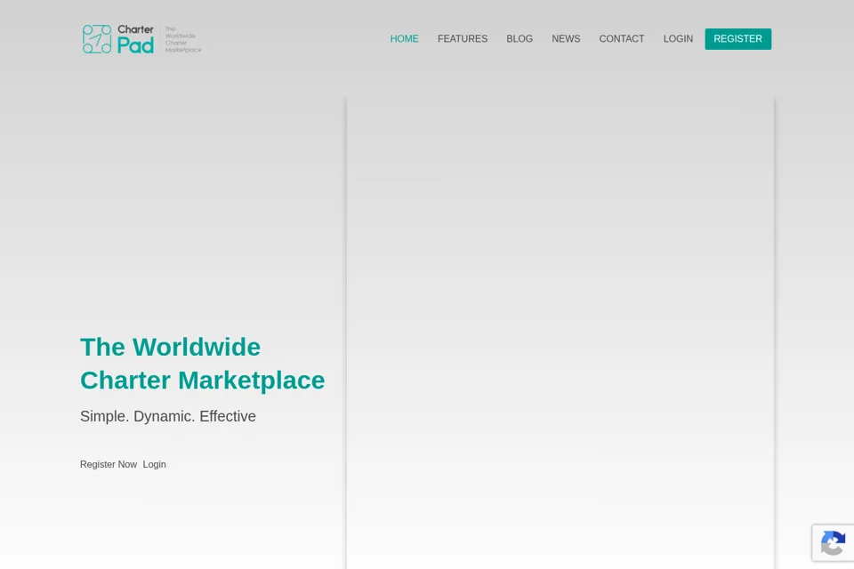Click 'The Worldwide Charter Marketplace' heading
The width and height of the screenshot is (854, 569).
click(x=202, y=363)
